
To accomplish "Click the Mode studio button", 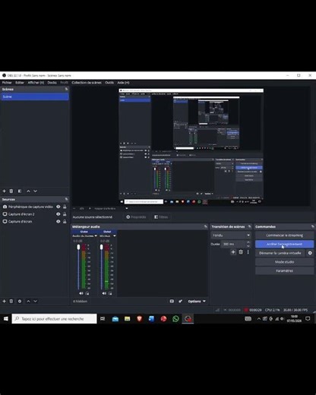I will pyautogui.click(x=284, y=262).
